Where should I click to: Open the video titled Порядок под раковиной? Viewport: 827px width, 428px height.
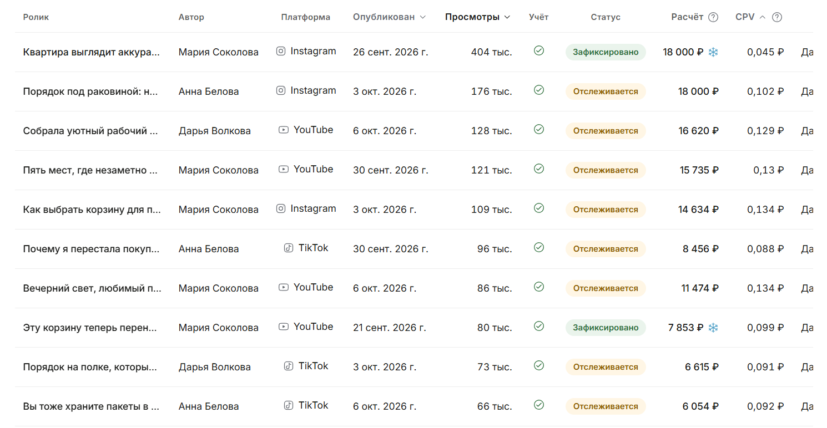coord(91,91)
